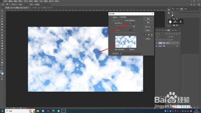Open the Sample dropdown in options bar
The width and height of the screenshot is (201, 113).
pos(42,4)
